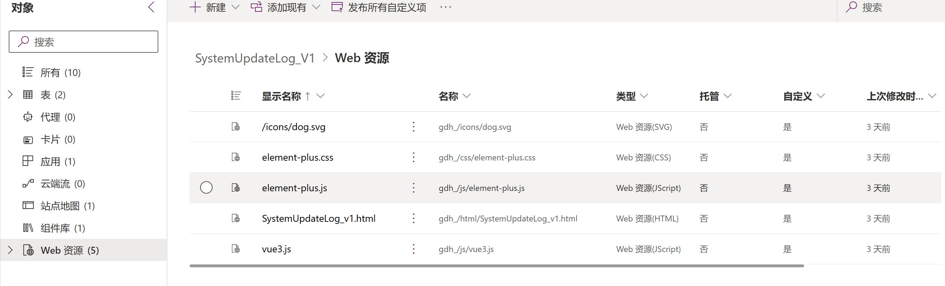Open more options for vue3.js
The height and width of the screenshot is (286, 945).
click(x=413, y=249)
